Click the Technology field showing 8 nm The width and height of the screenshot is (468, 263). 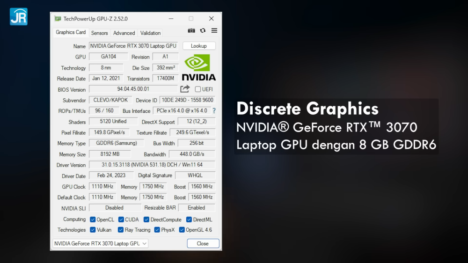[x=106, y=68]
